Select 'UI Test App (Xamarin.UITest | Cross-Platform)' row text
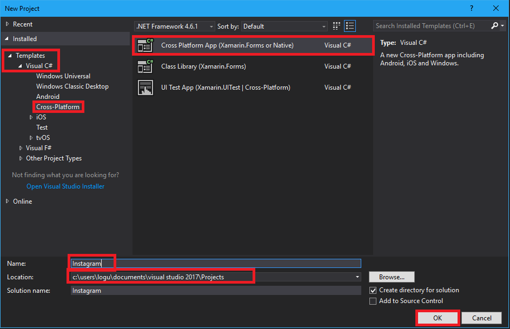Image resolution: width=510 pixels, height=329 pixels. (226, 88)
